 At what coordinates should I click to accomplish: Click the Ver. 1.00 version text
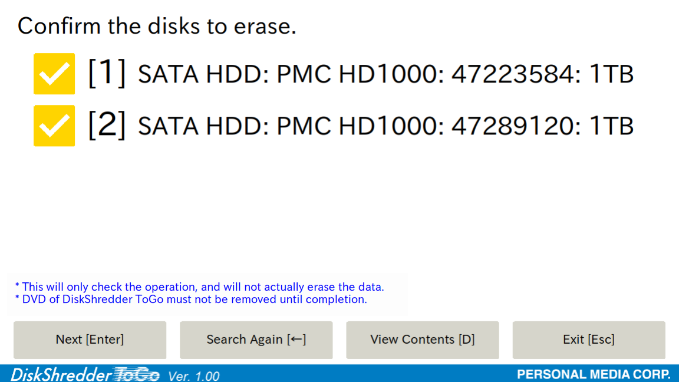[193, 376]
